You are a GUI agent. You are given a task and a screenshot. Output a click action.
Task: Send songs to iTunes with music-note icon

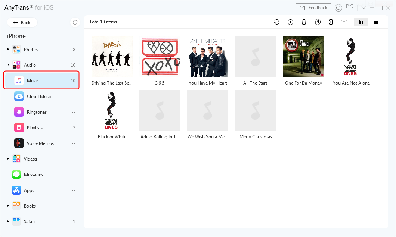[317, 22]
